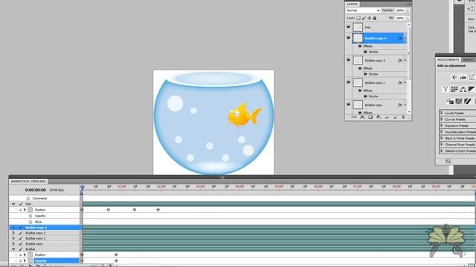This screenshot has width=476, height=267.
Task: Click the add layer style fx button
Action: [362, 117]
